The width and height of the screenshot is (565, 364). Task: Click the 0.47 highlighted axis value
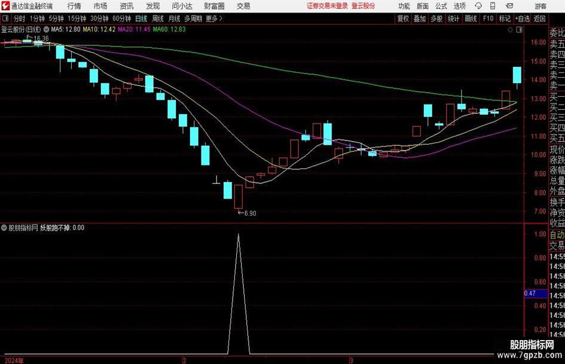click(x=536, y=293)
